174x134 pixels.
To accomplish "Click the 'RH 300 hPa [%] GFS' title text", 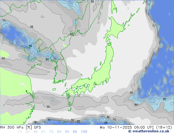I will tap(20, 127).
